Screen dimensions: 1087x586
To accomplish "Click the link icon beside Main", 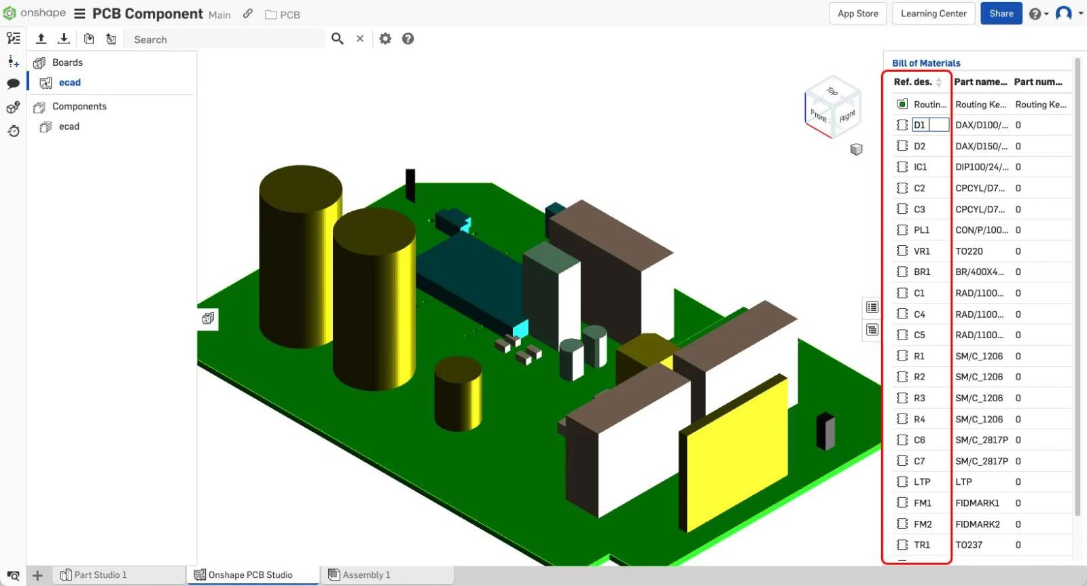I will [248, 14].
